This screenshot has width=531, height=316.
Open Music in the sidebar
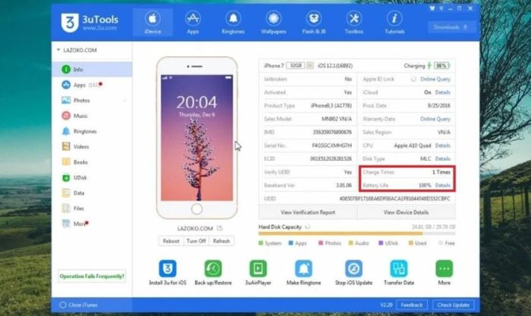click(92, 116)
